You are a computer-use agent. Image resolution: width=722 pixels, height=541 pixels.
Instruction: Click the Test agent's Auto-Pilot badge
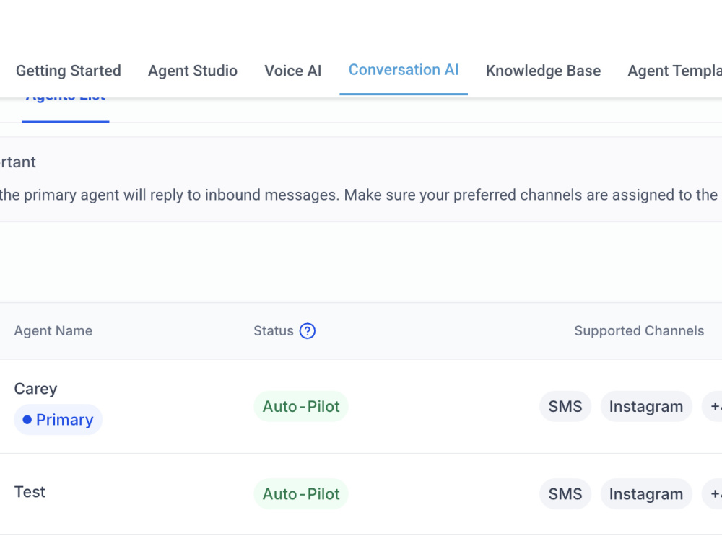click(301, 494)
